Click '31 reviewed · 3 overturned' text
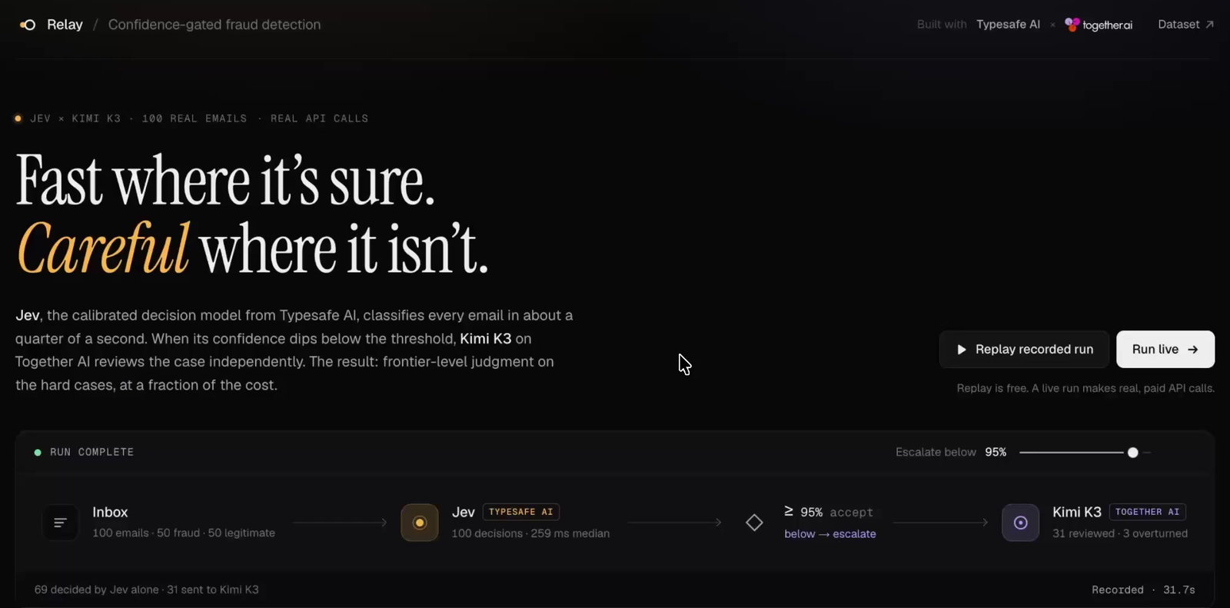Image resolution: width=1230 pixels, height=608 pixels. pyautogui.click(x=1120, y=533)
